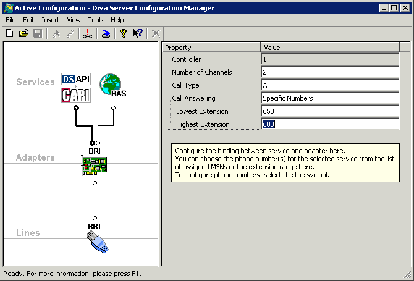Image resolution: width=414 pixels, height=281 pixels.
Task: Select the CAPI service icon
Action: coord(76,95)
